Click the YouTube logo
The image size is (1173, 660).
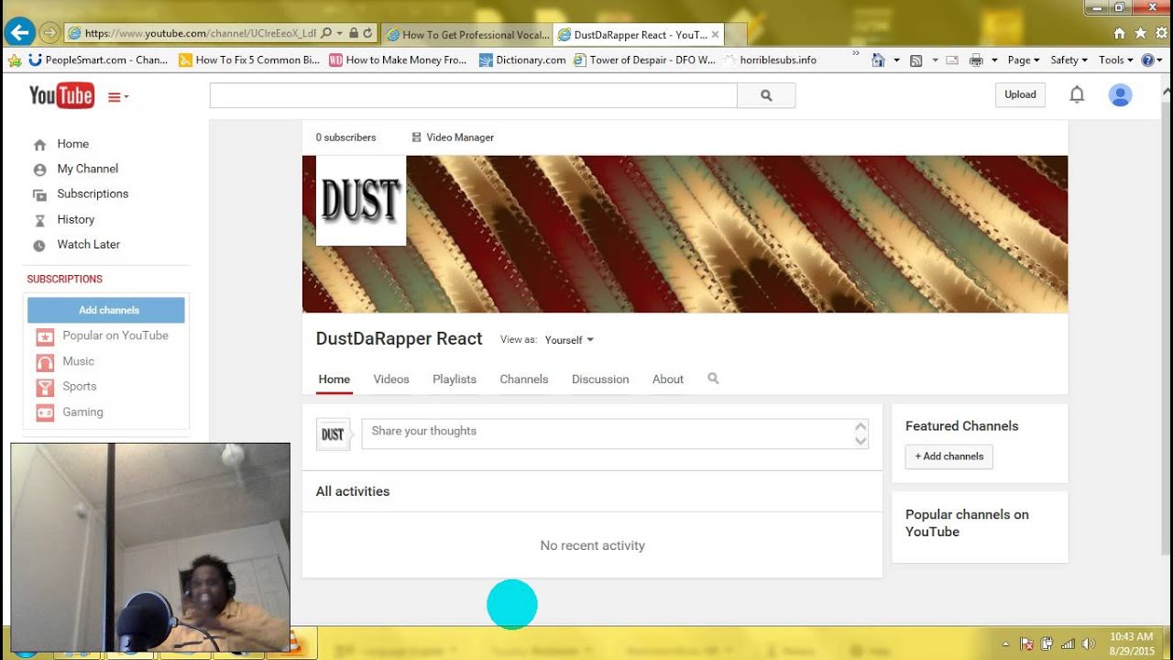coord(61,95)
